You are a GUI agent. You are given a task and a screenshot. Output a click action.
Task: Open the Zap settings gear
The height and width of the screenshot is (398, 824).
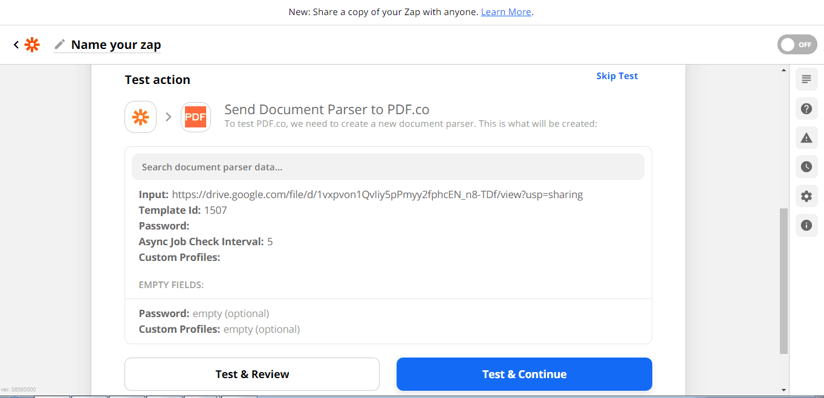coord(806,196)
